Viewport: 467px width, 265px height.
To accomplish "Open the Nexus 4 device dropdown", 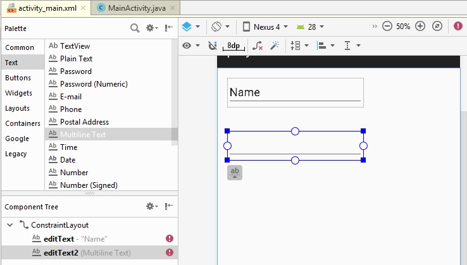I will pos(265,27).
